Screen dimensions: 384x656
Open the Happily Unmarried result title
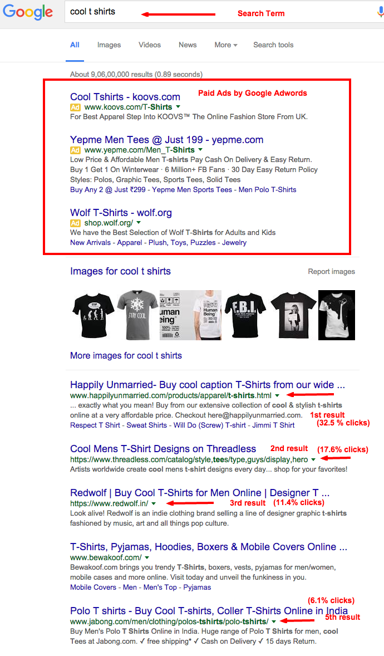pyautogui.click(x=208, y=384)
